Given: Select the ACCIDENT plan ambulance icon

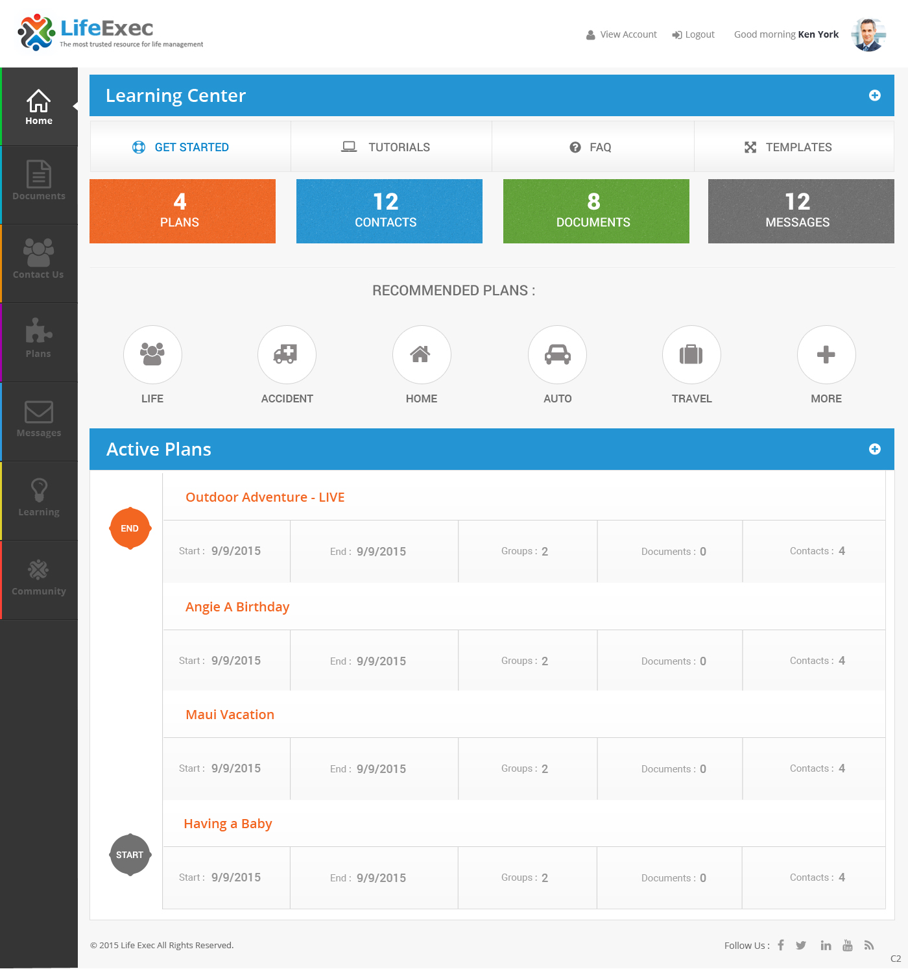Looking at the screenshot, I should click(287, 354).
